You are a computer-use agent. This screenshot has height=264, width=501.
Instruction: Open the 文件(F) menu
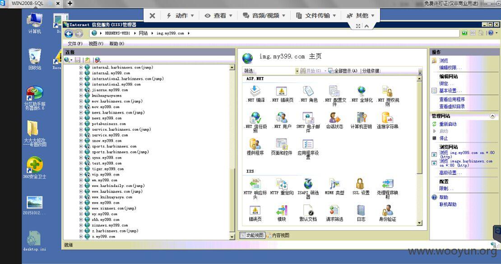pos(75,44)
